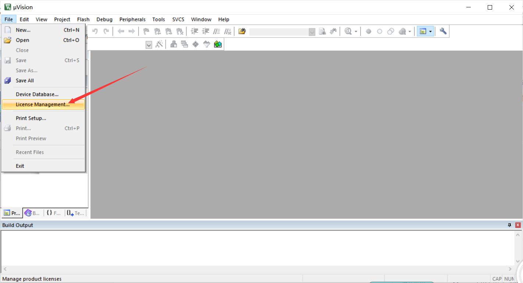This screenshot has width=523, height=283.
Task: Open the Project menu
Action: click(x=62, y=19)
